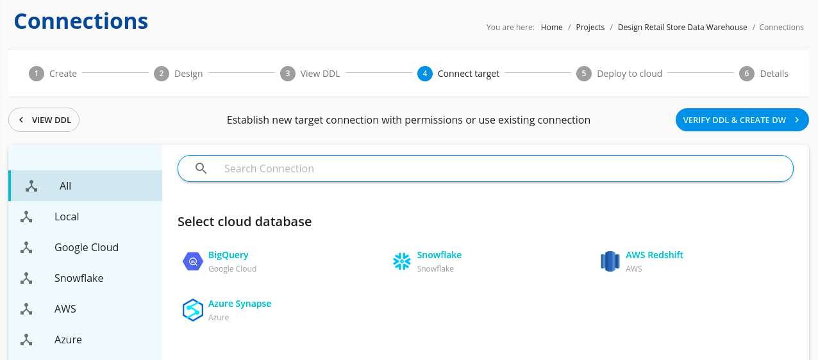Open the AWS sidebar category

tap(85, 309)
